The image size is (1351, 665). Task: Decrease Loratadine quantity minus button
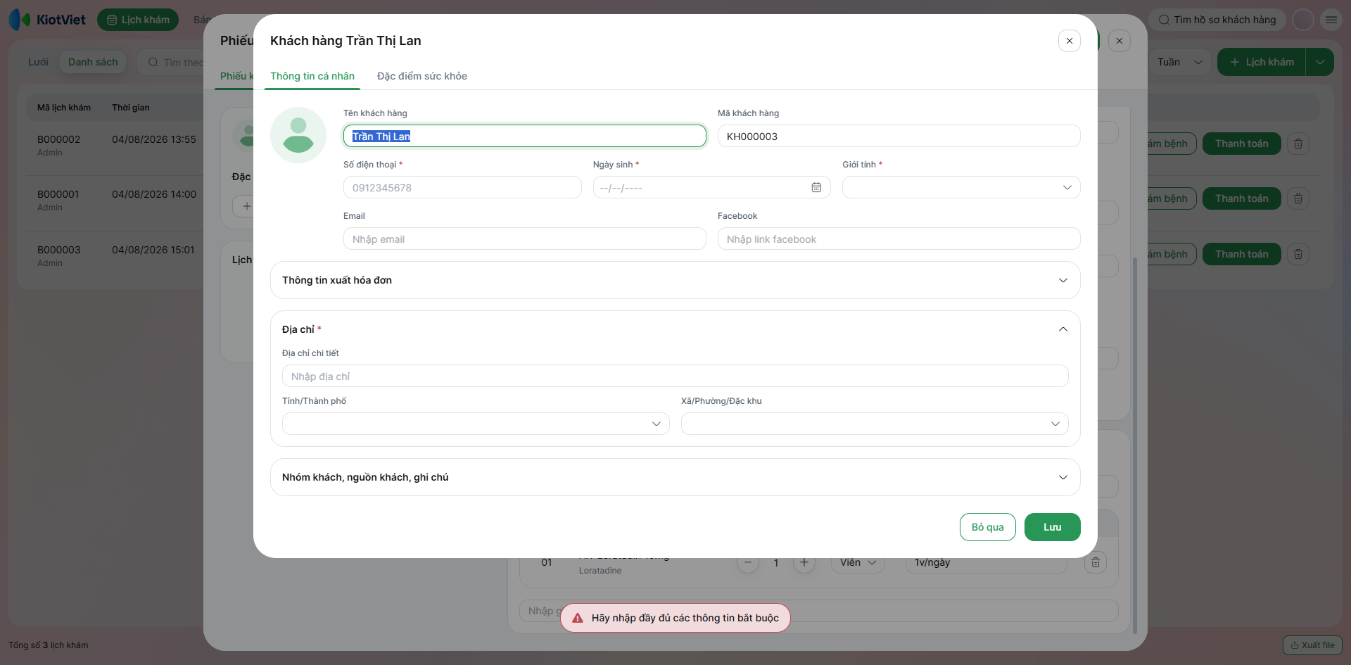[748, 563]
